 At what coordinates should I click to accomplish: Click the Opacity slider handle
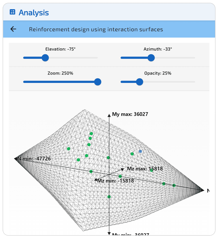[x=140, y=82]
